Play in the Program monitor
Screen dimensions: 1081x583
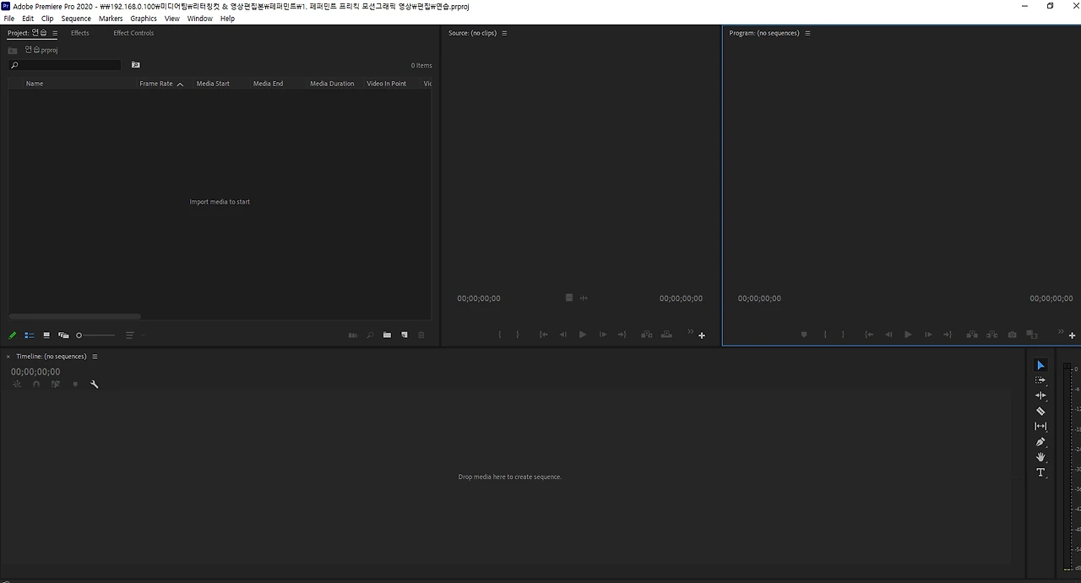click(x=908, y=335)
